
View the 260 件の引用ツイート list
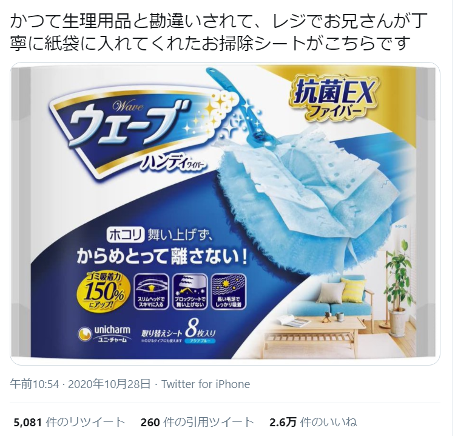click(197, 422)
